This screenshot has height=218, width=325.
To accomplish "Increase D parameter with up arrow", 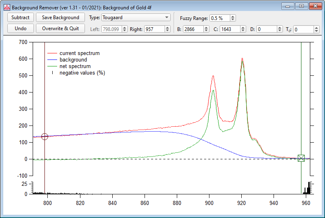I will (x=280, y=28).
